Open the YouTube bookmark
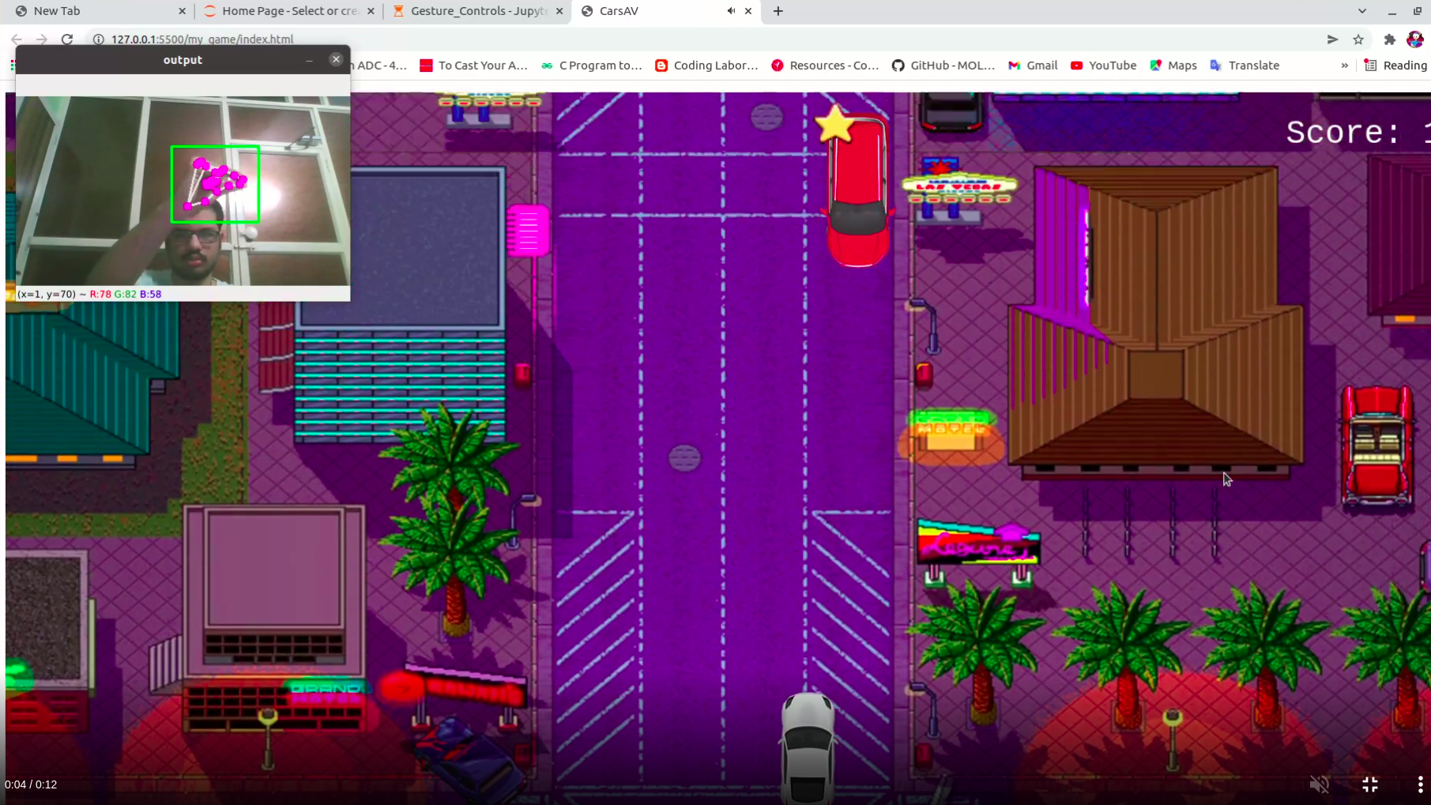This screenshot has width=1431, height=805. (1103, 66)
